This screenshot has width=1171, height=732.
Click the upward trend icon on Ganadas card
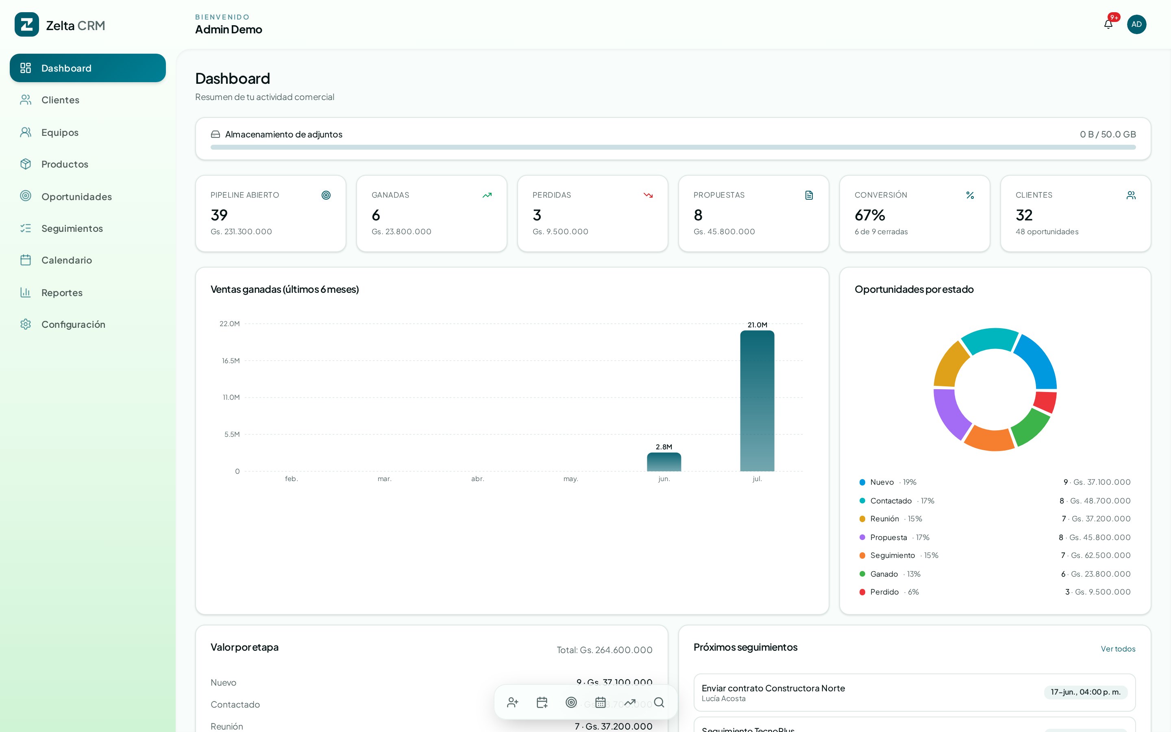[487, 195]
